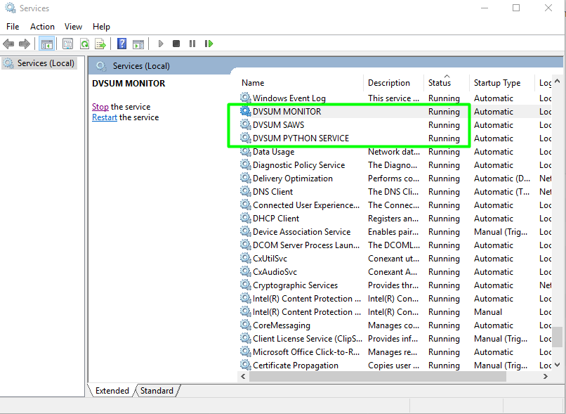Click the Forward arrow toolbar icon
The width and height of the screenshot is (566, 414).
(24, 44)
